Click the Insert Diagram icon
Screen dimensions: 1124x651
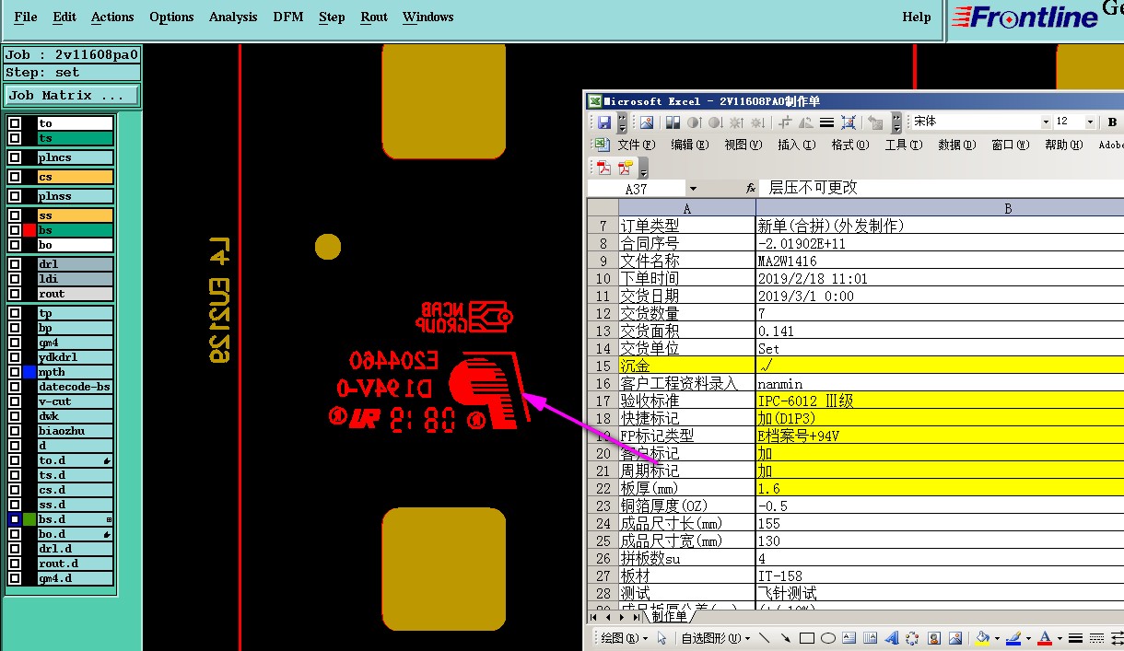[x=912, y=638]
